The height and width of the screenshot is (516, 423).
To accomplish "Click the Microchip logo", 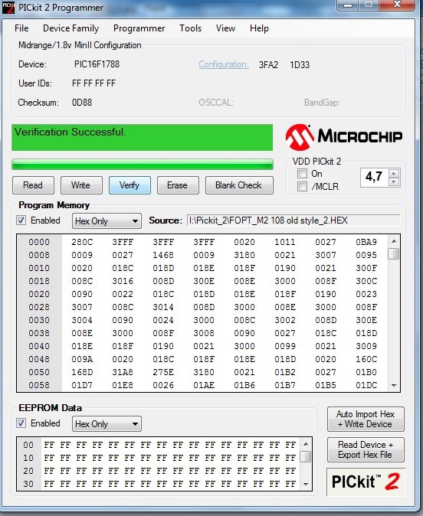I will [x=343, y=136].
